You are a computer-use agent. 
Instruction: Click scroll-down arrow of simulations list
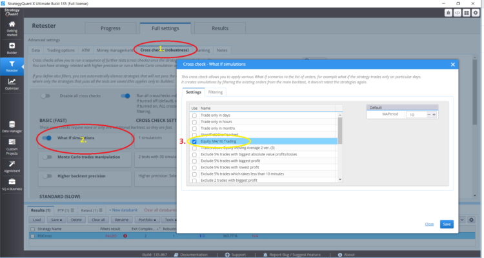340,179
